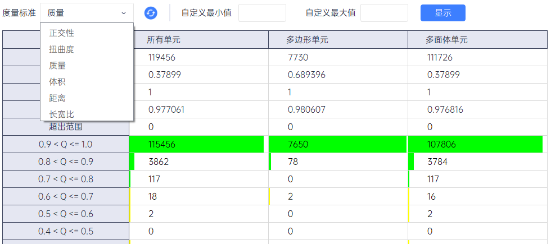Open the 度量标准 dropdown showing 质量
551x244 pixels.
click(x=87, y=13)
